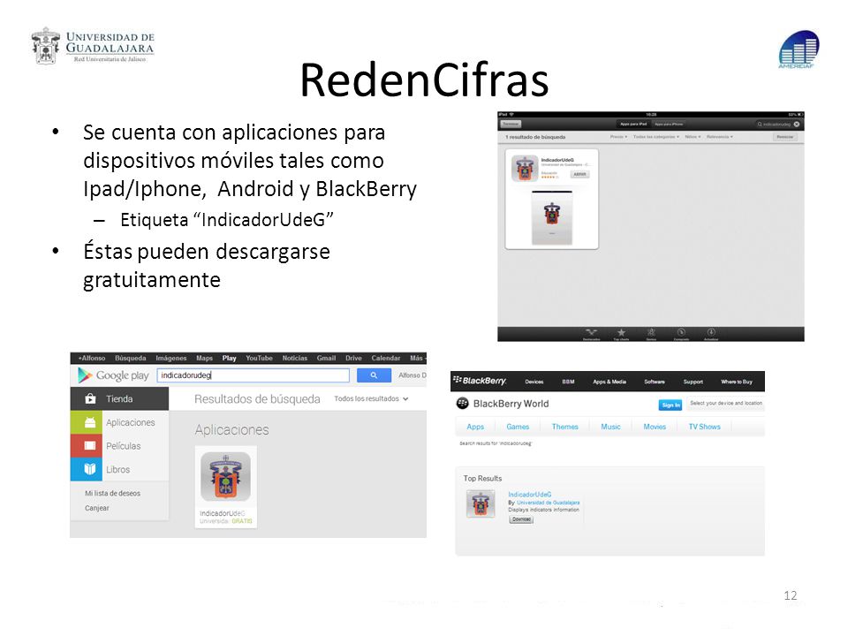Click the blue Libros book icon

(90, 469)
